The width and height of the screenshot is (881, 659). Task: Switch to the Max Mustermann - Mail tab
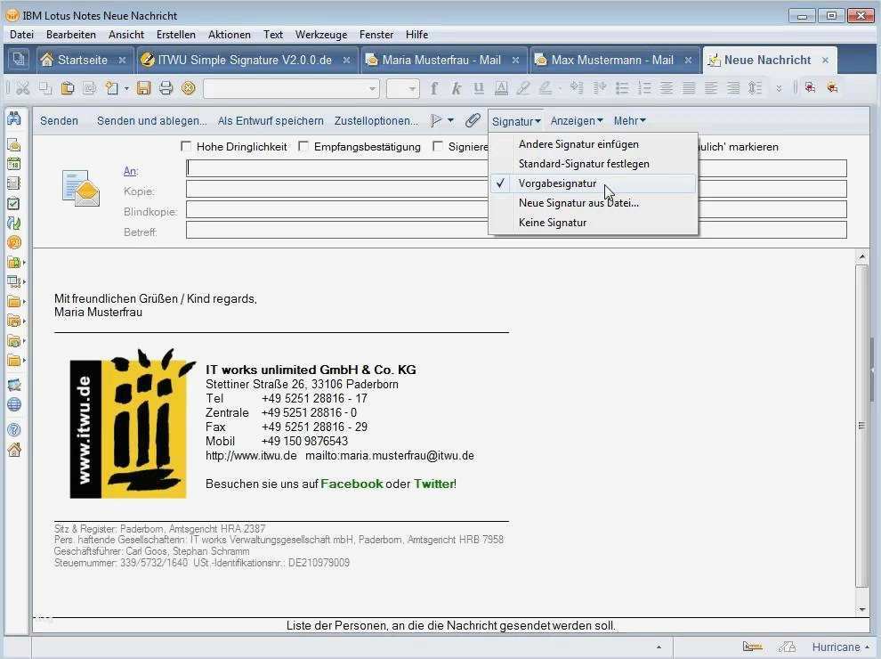coord(613,60)
